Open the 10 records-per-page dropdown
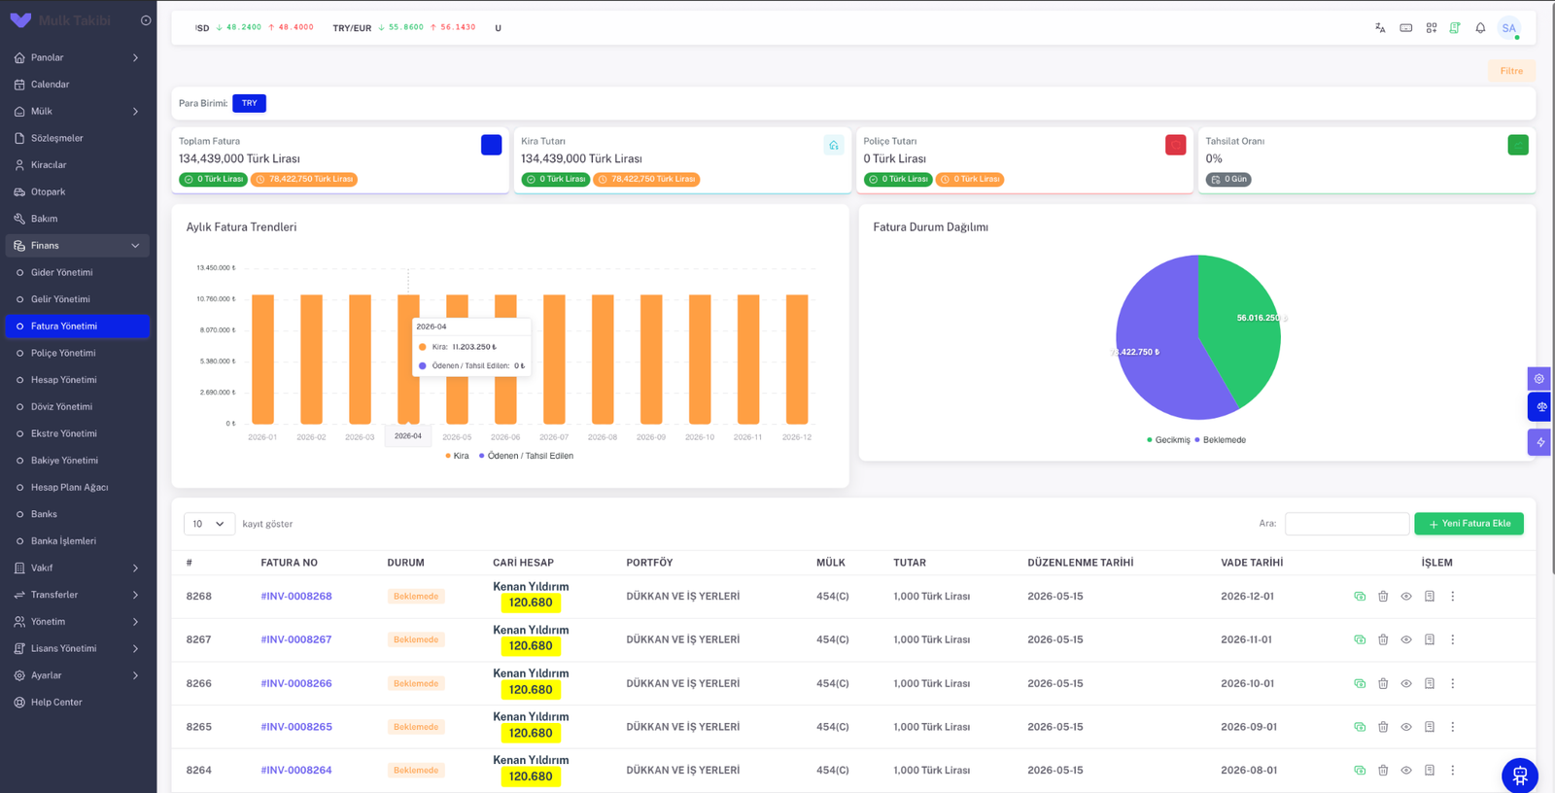This screenshot has width=1555, height=793. pyautogui.click(x=209, y=524)
